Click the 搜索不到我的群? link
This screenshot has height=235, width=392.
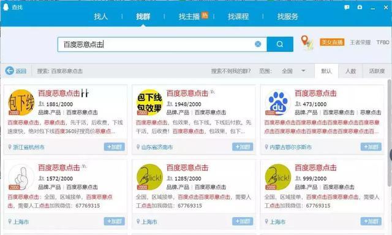tap(231, 71)
